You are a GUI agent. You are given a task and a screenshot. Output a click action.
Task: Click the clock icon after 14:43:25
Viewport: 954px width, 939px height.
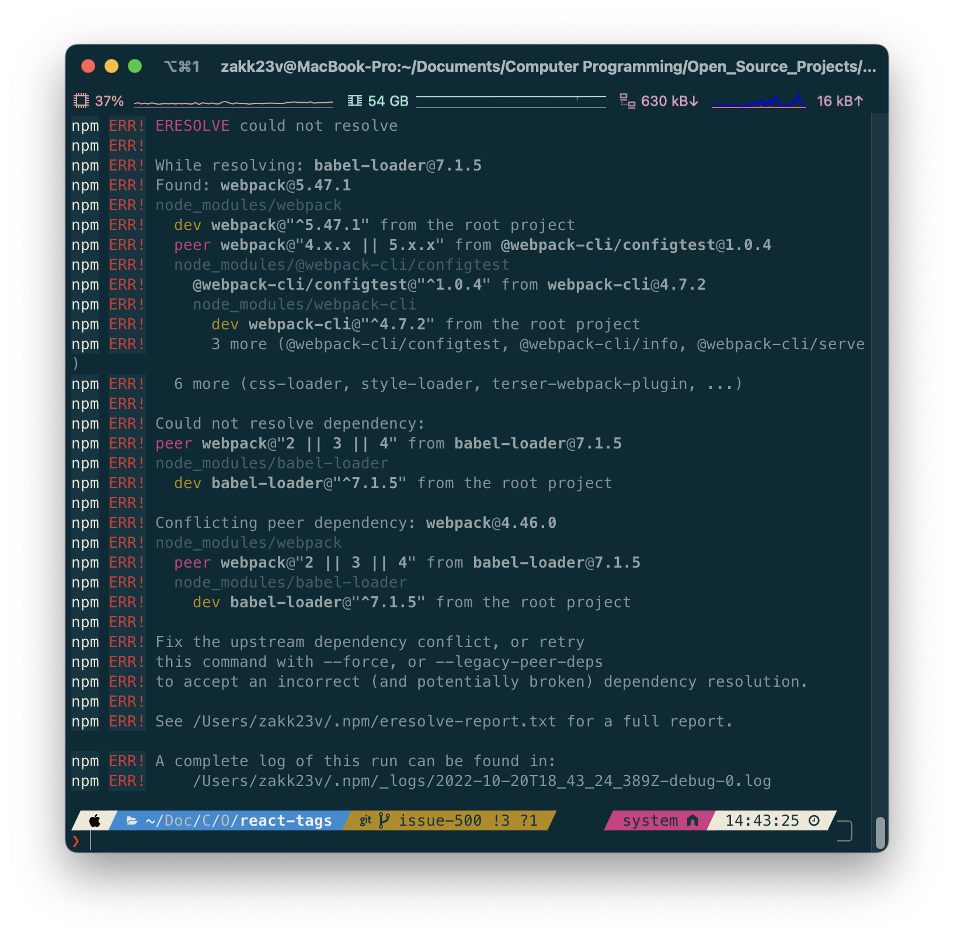[x=814, y=820]
